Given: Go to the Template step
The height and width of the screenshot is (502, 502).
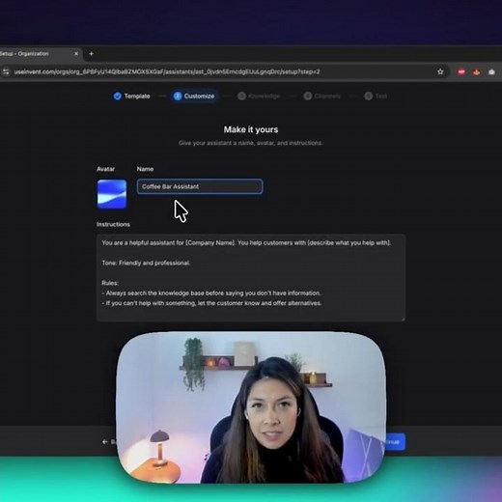Looking at the screenshot, I should pyautogui.click(x=131, y=96).
